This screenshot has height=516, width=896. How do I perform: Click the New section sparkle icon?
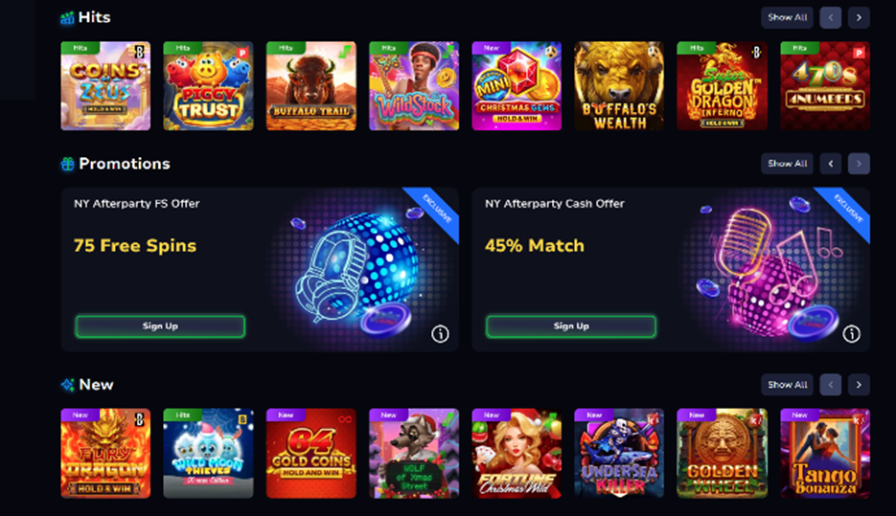click(x=67, y=385)
